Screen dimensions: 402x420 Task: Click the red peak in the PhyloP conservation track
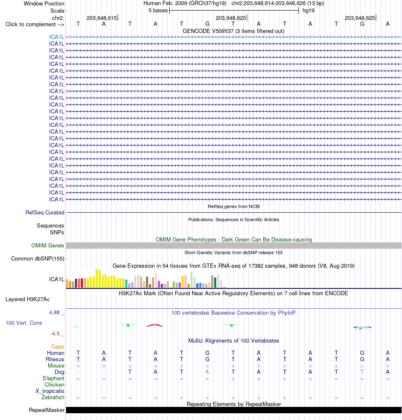pyautogui.click(x=154, y=325)
